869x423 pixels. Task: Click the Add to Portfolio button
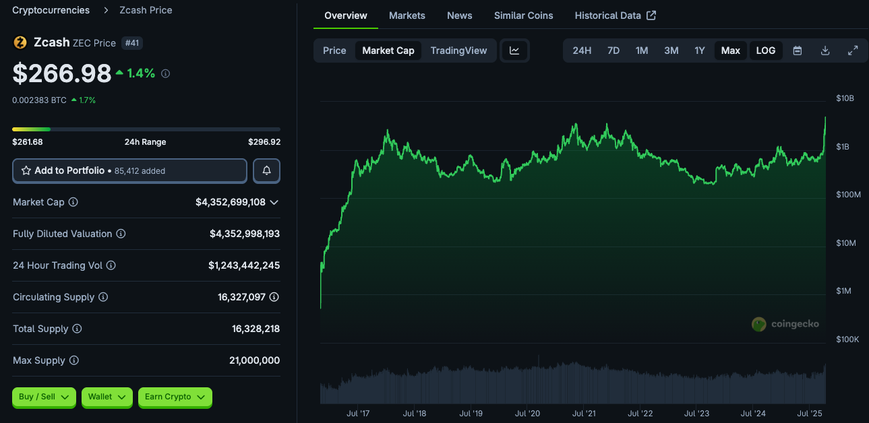pos(129,171)
